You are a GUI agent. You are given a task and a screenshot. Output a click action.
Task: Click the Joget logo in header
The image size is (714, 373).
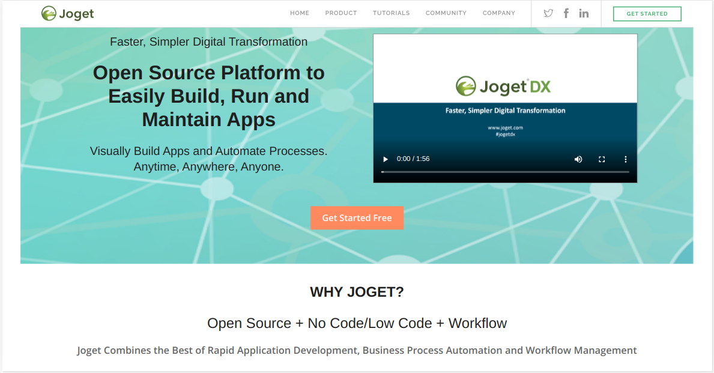[x=67, y=14]
